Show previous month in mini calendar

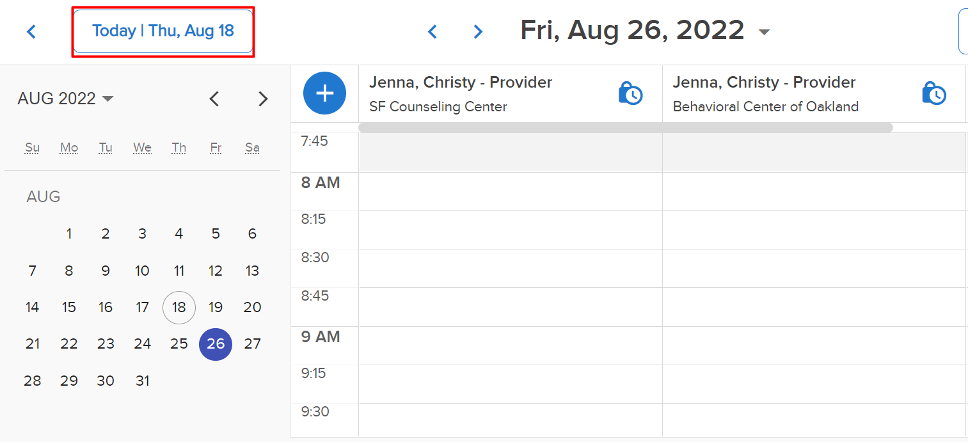coord(214,99)
